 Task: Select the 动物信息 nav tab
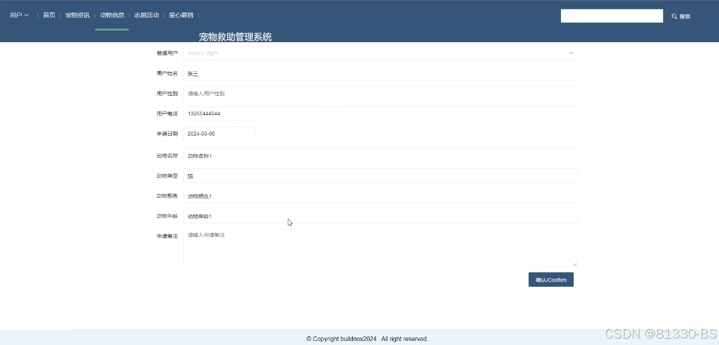click(x=112, y=15)
